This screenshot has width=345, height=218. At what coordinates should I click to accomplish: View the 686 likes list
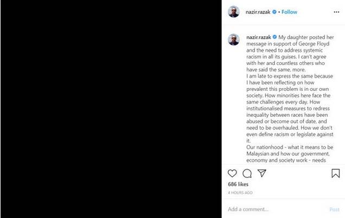[x=238, y=184]
